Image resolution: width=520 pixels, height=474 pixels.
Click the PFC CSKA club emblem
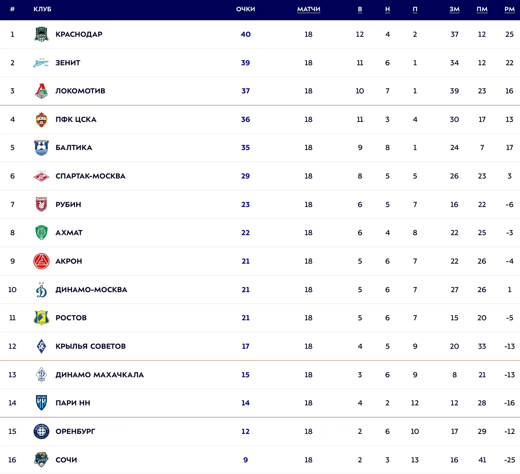(41, 119)
